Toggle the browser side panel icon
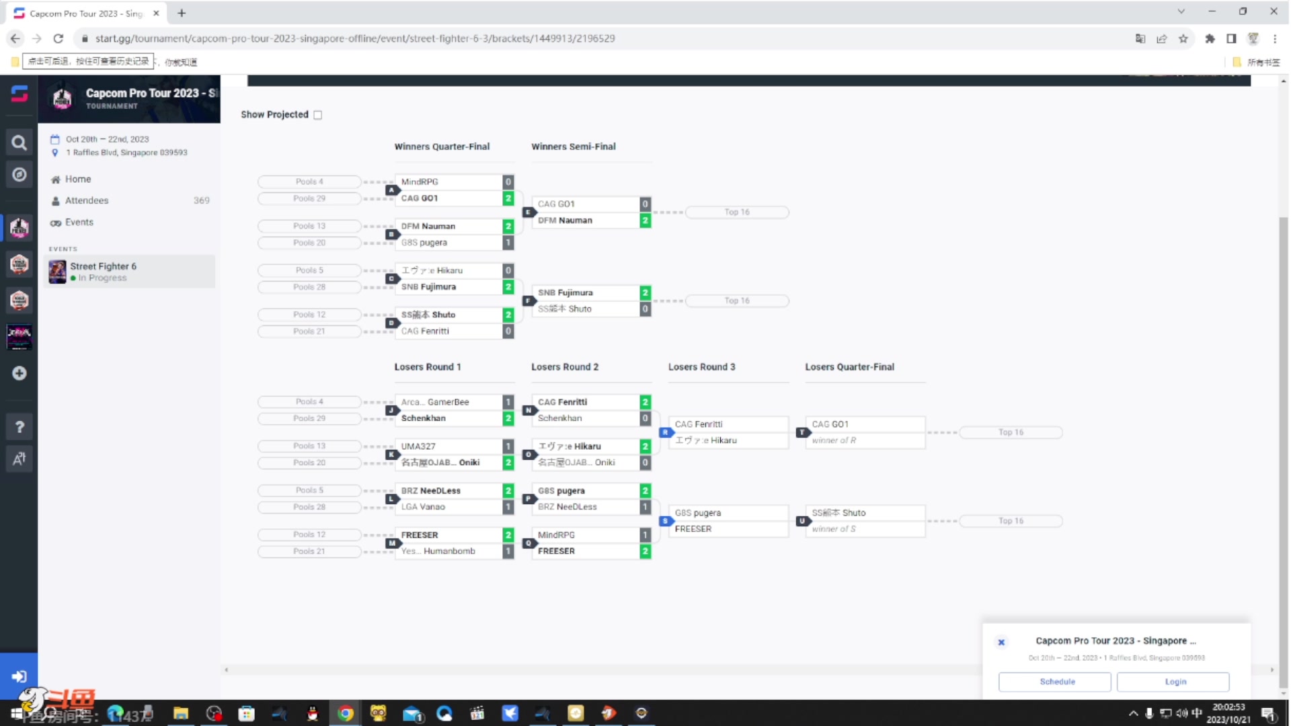Screen dimensions: 1291x726 pos(1231,39)
